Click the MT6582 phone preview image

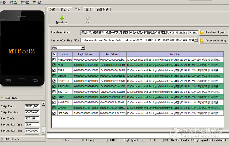pos(22,48)
